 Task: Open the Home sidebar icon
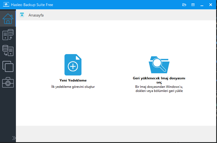[8, 19]
